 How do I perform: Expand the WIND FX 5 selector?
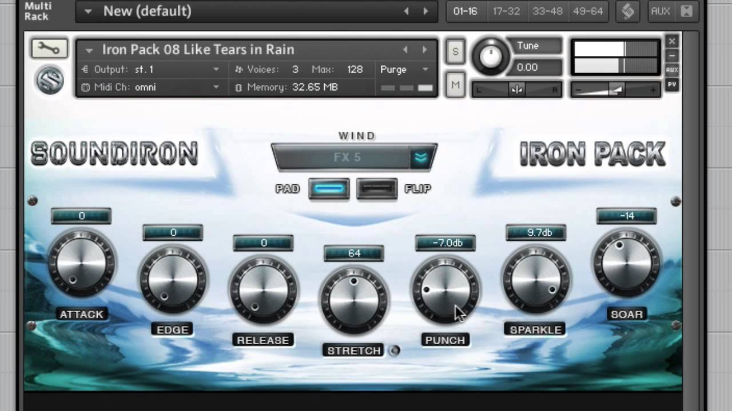point(421,158)
